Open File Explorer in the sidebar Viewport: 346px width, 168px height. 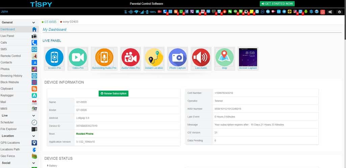pos(19,129)
